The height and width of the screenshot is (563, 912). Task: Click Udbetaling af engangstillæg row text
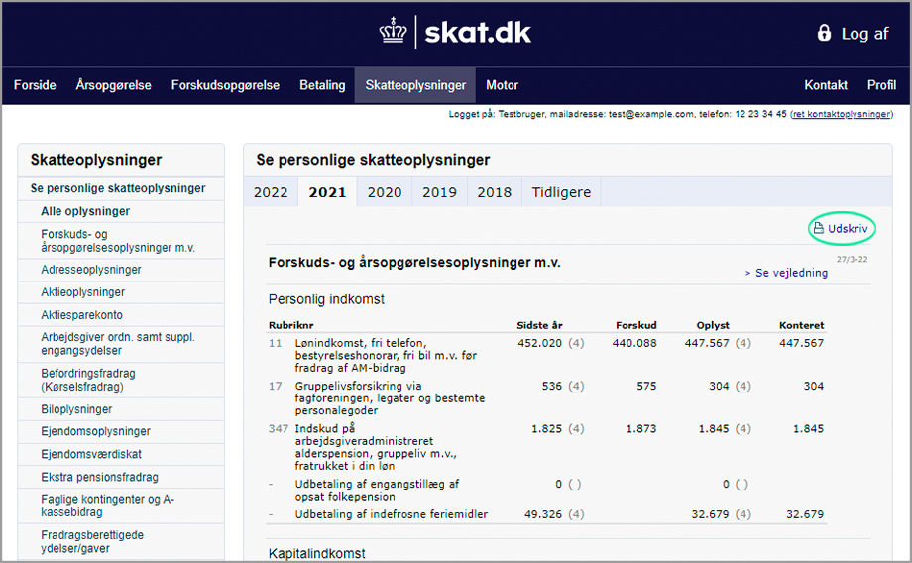[377, 490]
